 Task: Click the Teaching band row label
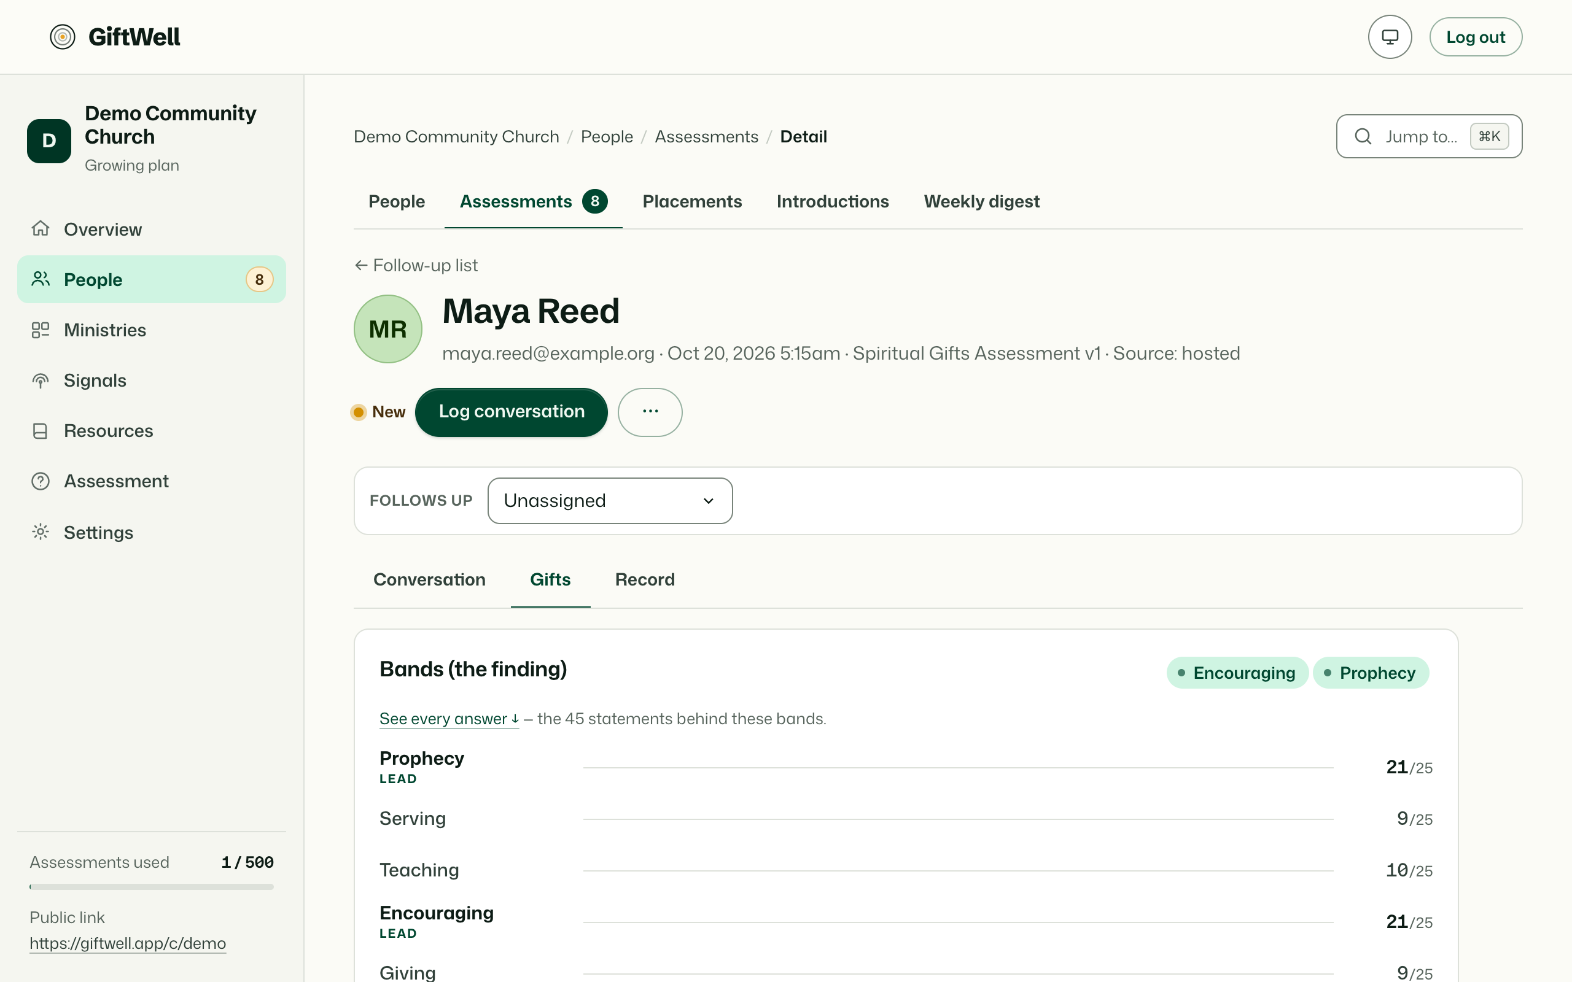tap(419, 870)
